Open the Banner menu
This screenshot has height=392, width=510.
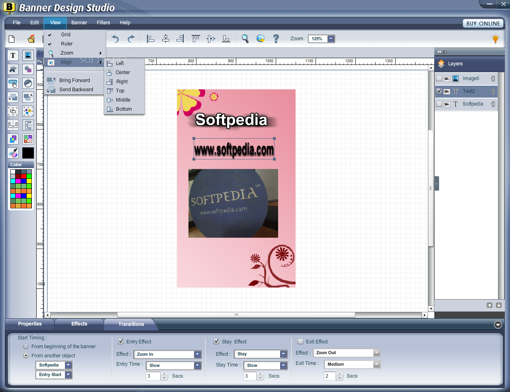pos(79,22)
